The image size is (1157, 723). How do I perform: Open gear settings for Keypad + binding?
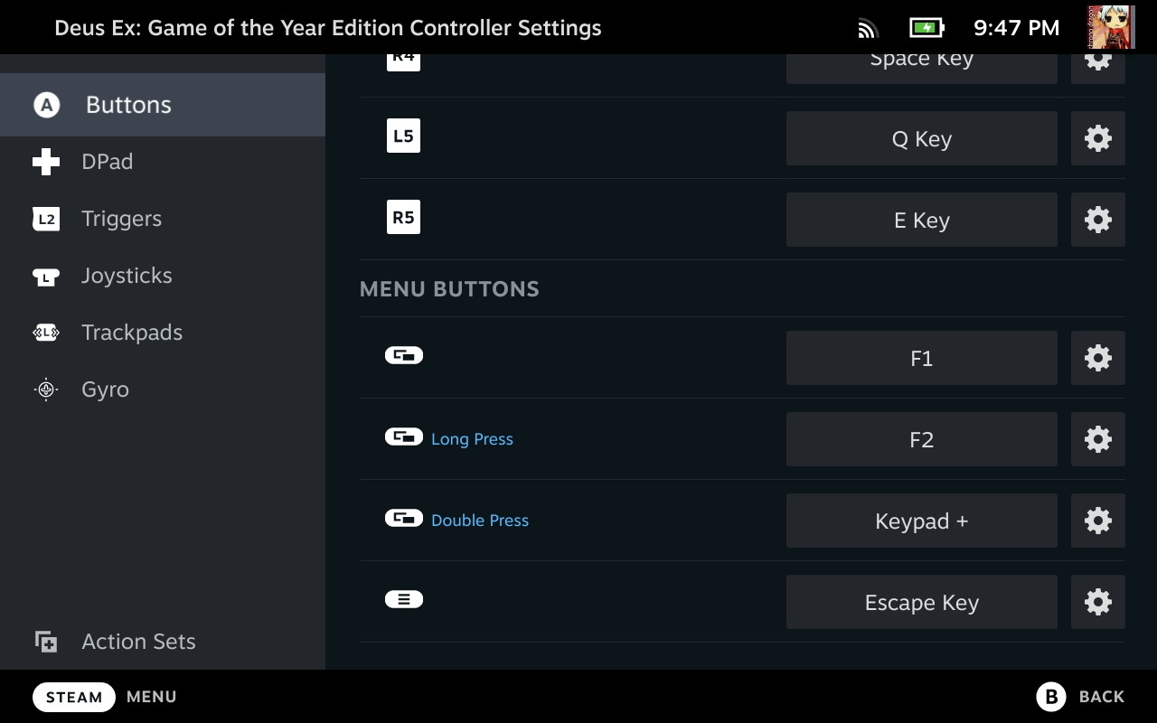[1097, 521]
